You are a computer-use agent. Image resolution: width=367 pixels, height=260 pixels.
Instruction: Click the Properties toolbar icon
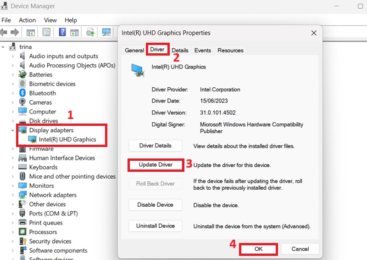click(46, 32)
